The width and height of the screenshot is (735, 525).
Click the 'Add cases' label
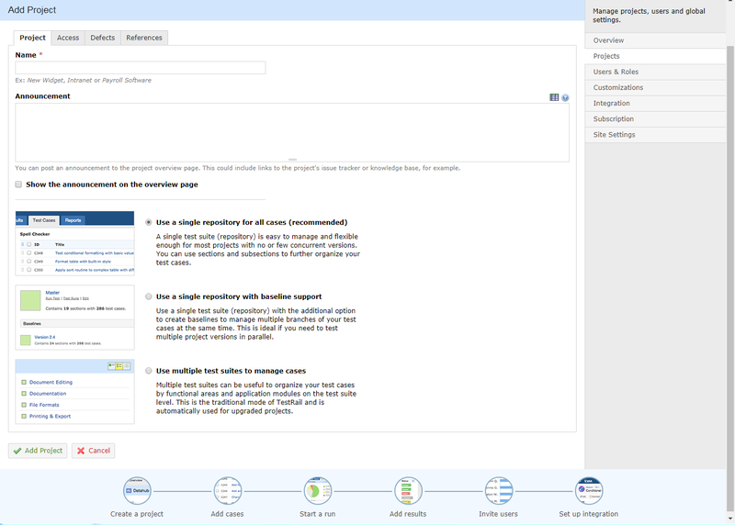pyautogui.click(x=227, y=514)
